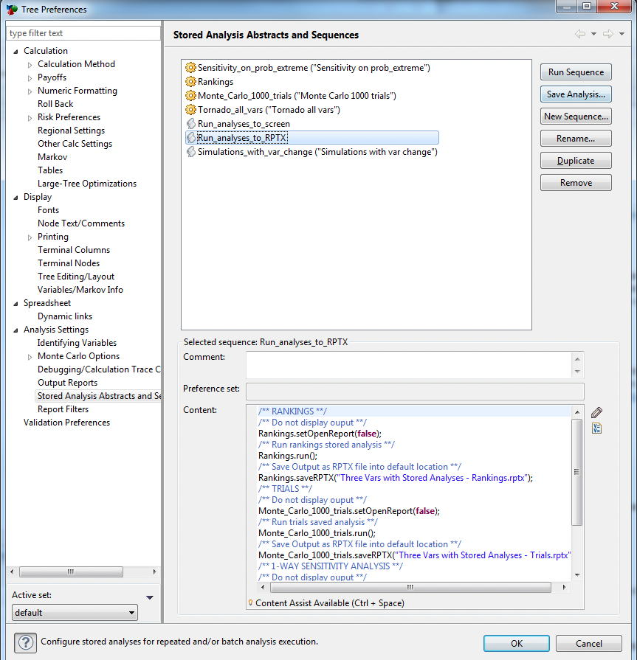Expand the Monte Carlo Options node
The height and width of the screenshot is (660, 637).
[x=29, y=355]
